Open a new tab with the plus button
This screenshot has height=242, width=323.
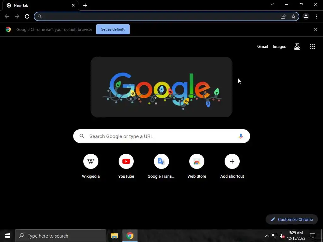[x=85, y=5]
